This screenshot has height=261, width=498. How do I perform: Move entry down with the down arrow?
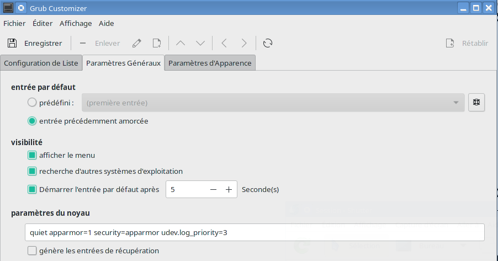[200, 43]
